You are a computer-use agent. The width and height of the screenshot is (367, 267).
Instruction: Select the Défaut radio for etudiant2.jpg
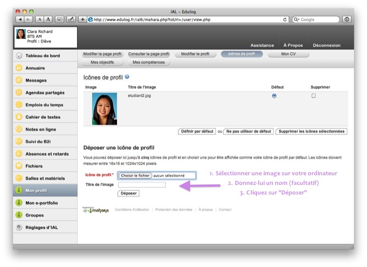tap(274, 96)
